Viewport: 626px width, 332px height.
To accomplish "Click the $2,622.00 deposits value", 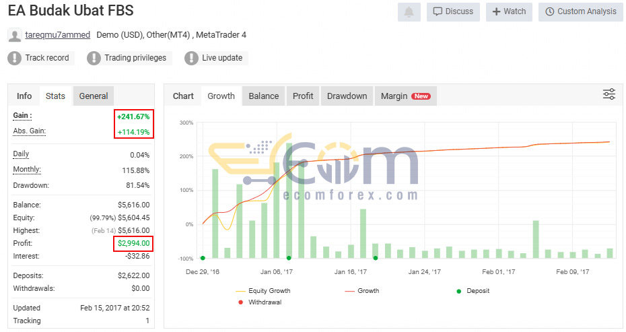I will (134, 275).
